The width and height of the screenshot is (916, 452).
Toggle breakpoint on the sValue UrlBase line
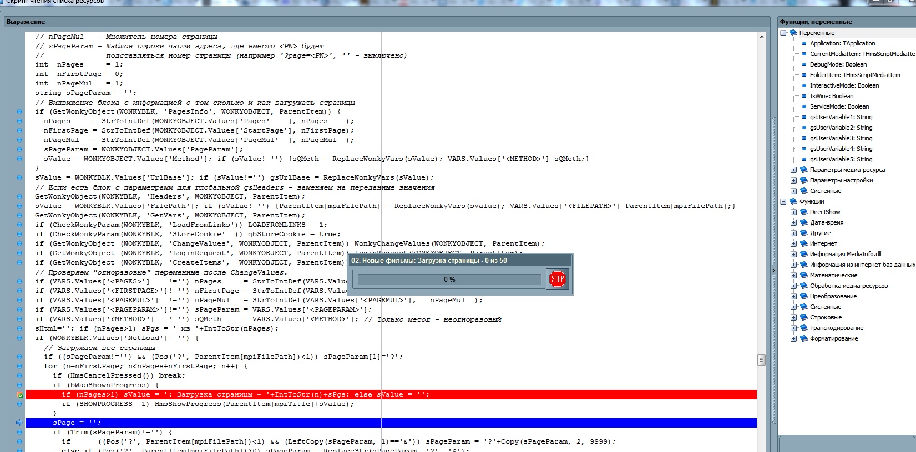point(19,177)
